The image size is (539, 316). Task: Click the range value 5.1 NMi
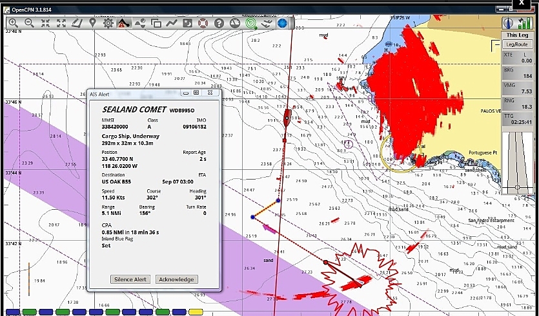click(x=111, y=213)
